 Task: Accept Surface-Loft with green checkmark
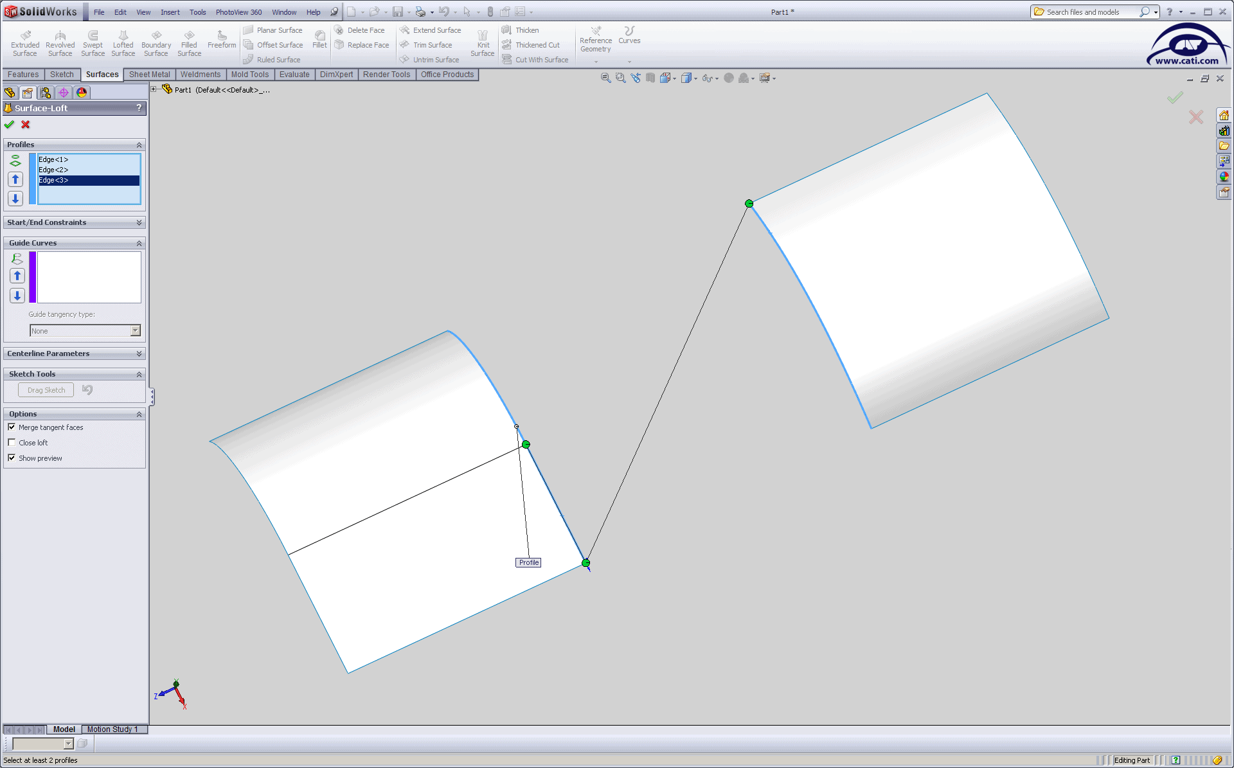pos(9,125)
